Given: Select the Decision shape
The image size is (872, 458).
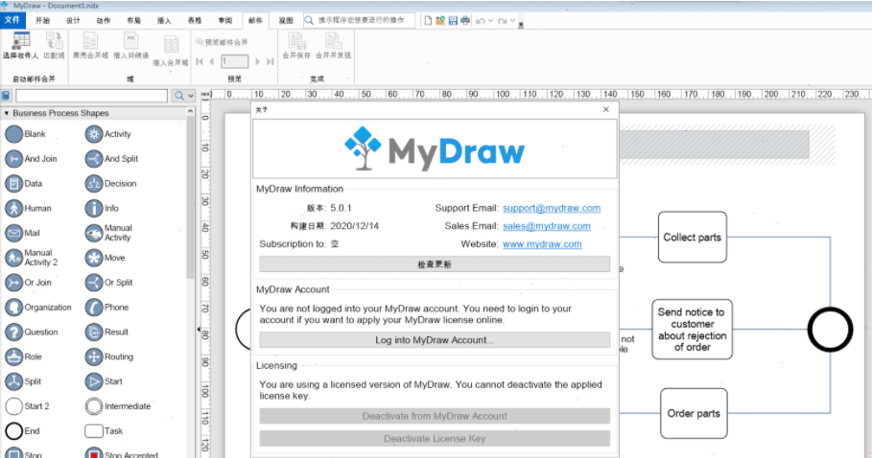Looking at the screenshot, I should pos(110,183).
